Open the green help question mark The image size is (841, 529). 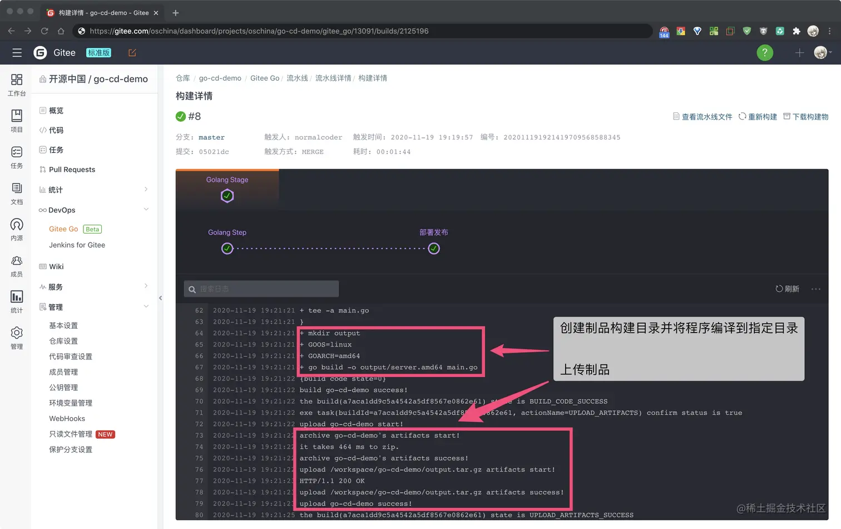click(x=765, y=53)
